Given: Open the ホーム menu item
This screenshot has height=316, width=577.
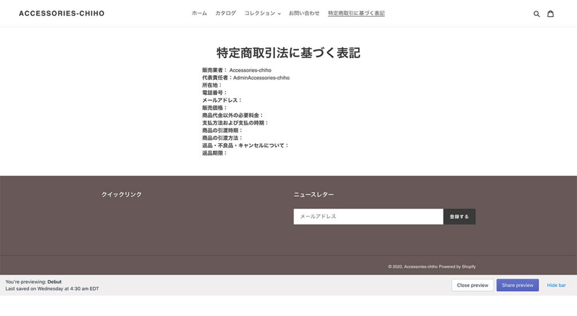Looking at the screenshot, I should coord(199,13).
